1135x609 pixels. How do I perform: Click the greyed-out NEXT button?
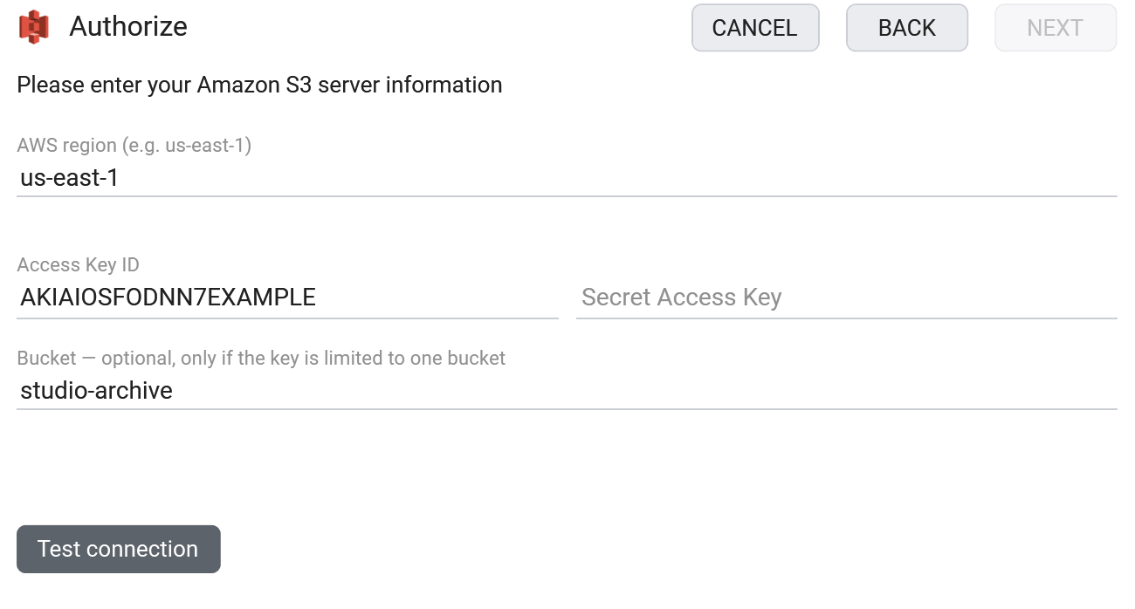(x=1056, y=28)
